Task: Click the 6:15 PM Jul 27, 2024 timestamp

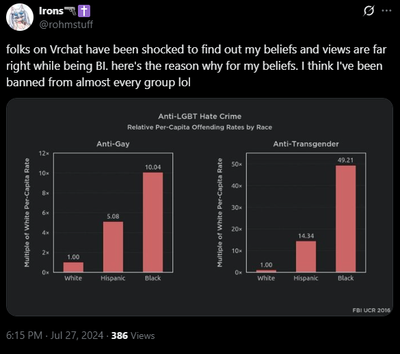Action: pyautogui.click(x=55, y=336)
